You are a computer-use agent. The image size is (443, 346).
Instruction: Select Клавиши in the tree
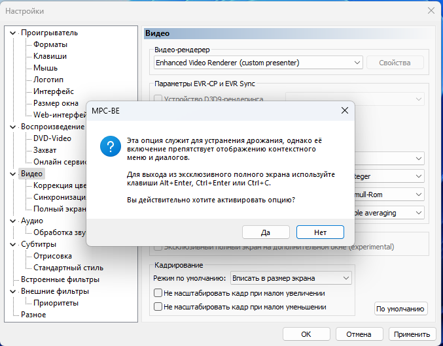tap(50, 56)
